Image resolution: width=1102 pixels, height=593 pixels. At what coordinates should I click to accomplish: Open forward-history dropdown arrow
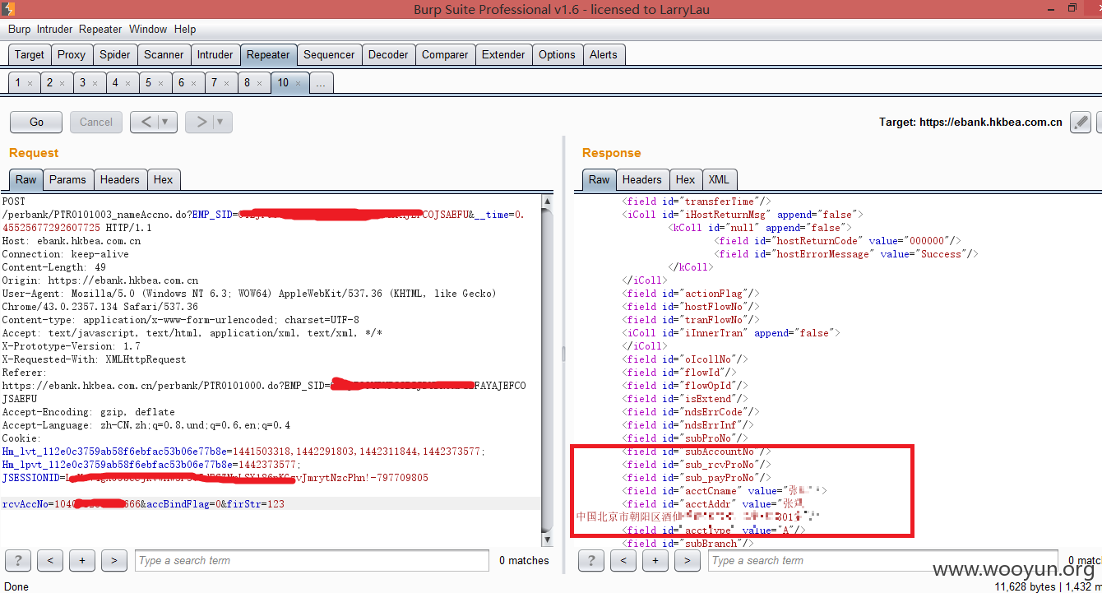(222, 122)
